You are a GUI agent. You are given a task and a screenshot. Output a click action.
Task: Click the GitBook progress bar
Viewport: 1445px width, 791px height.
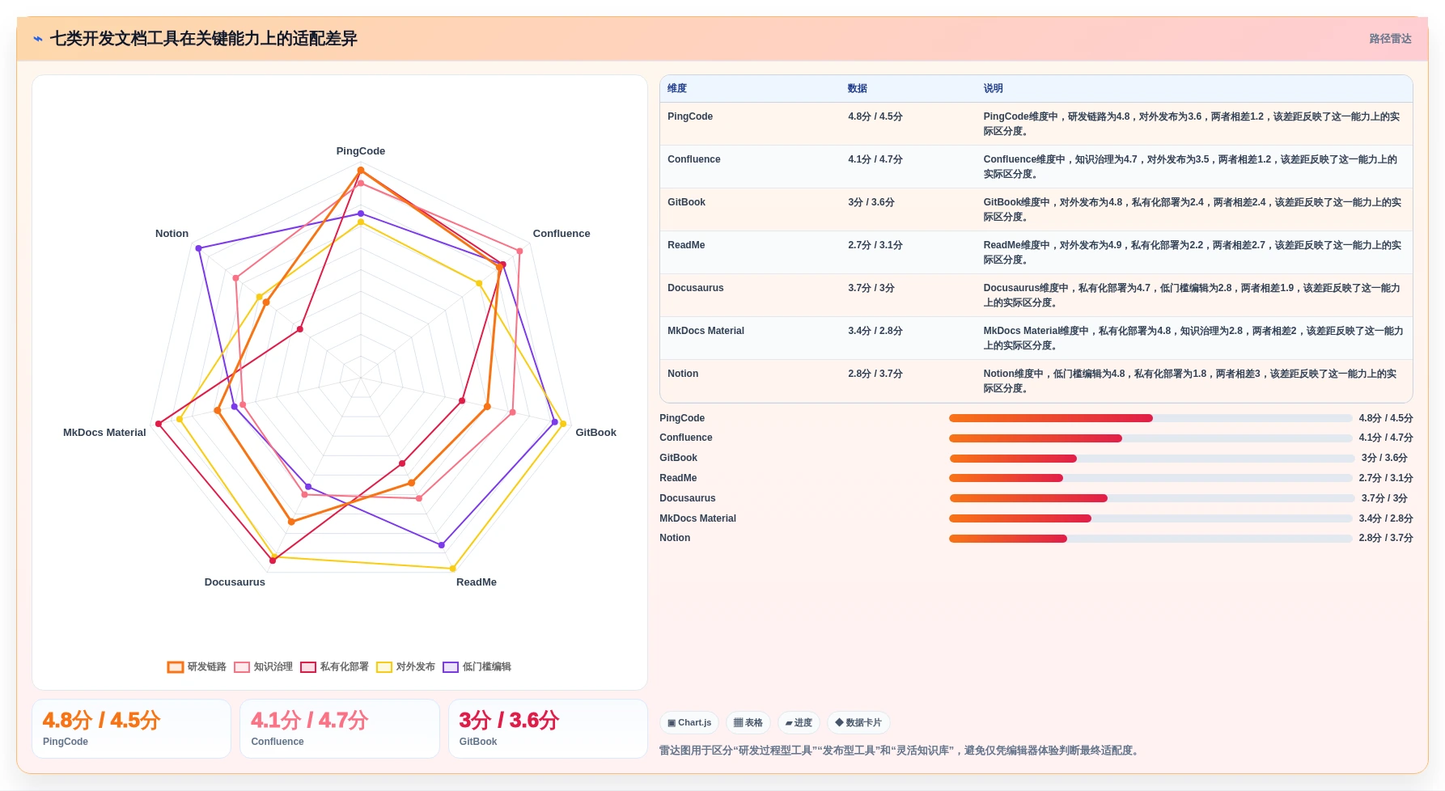[1150, 459]
